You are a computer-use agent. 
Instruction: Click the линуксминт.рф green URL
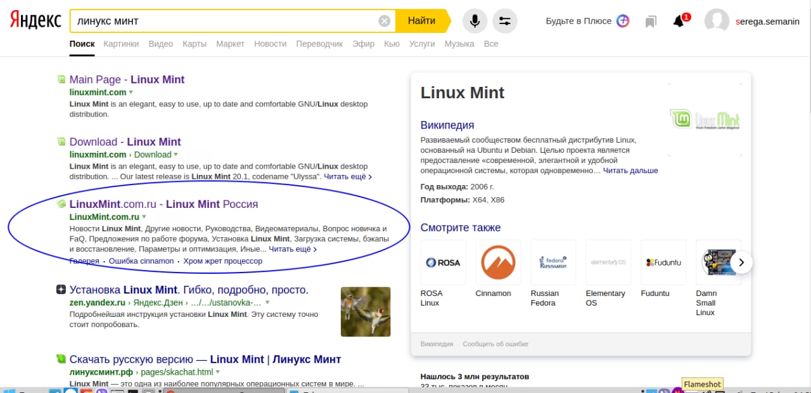(x=101, y=372)
